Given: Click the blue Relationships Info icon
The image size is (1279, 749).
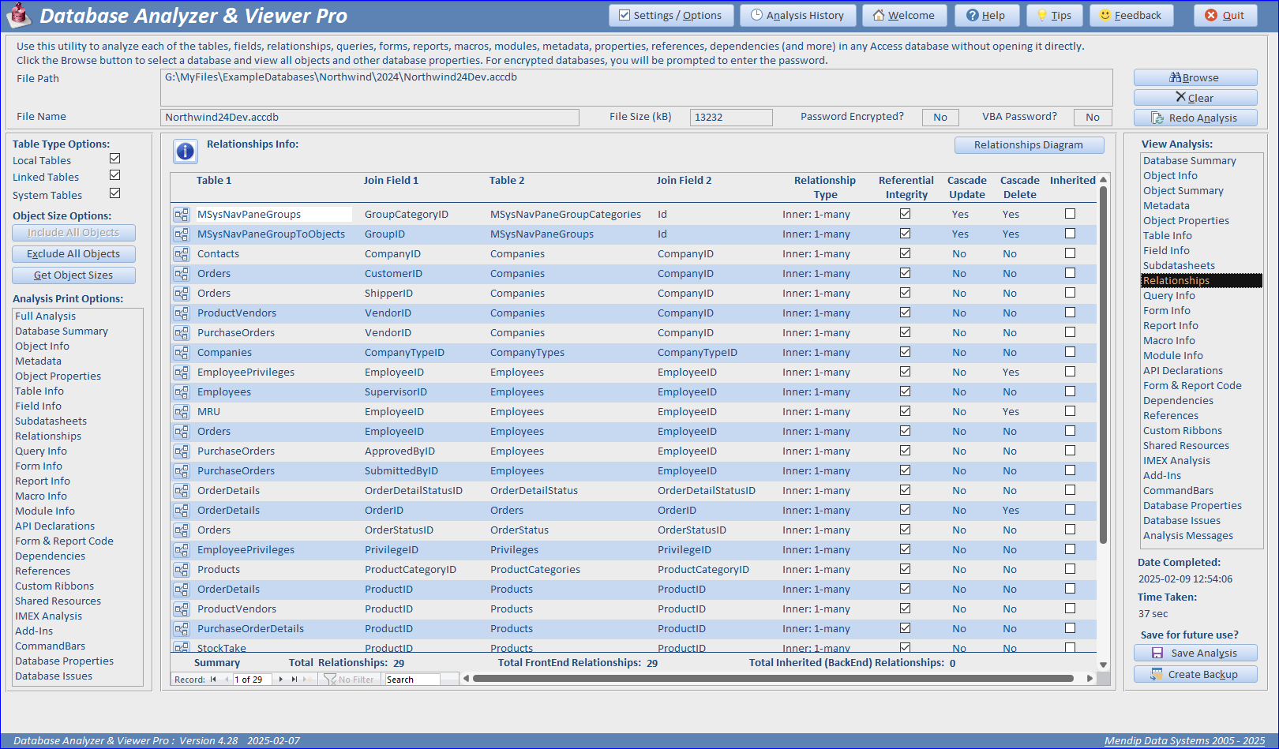Looking at the screenshot, I should click(x=186, y=151).
